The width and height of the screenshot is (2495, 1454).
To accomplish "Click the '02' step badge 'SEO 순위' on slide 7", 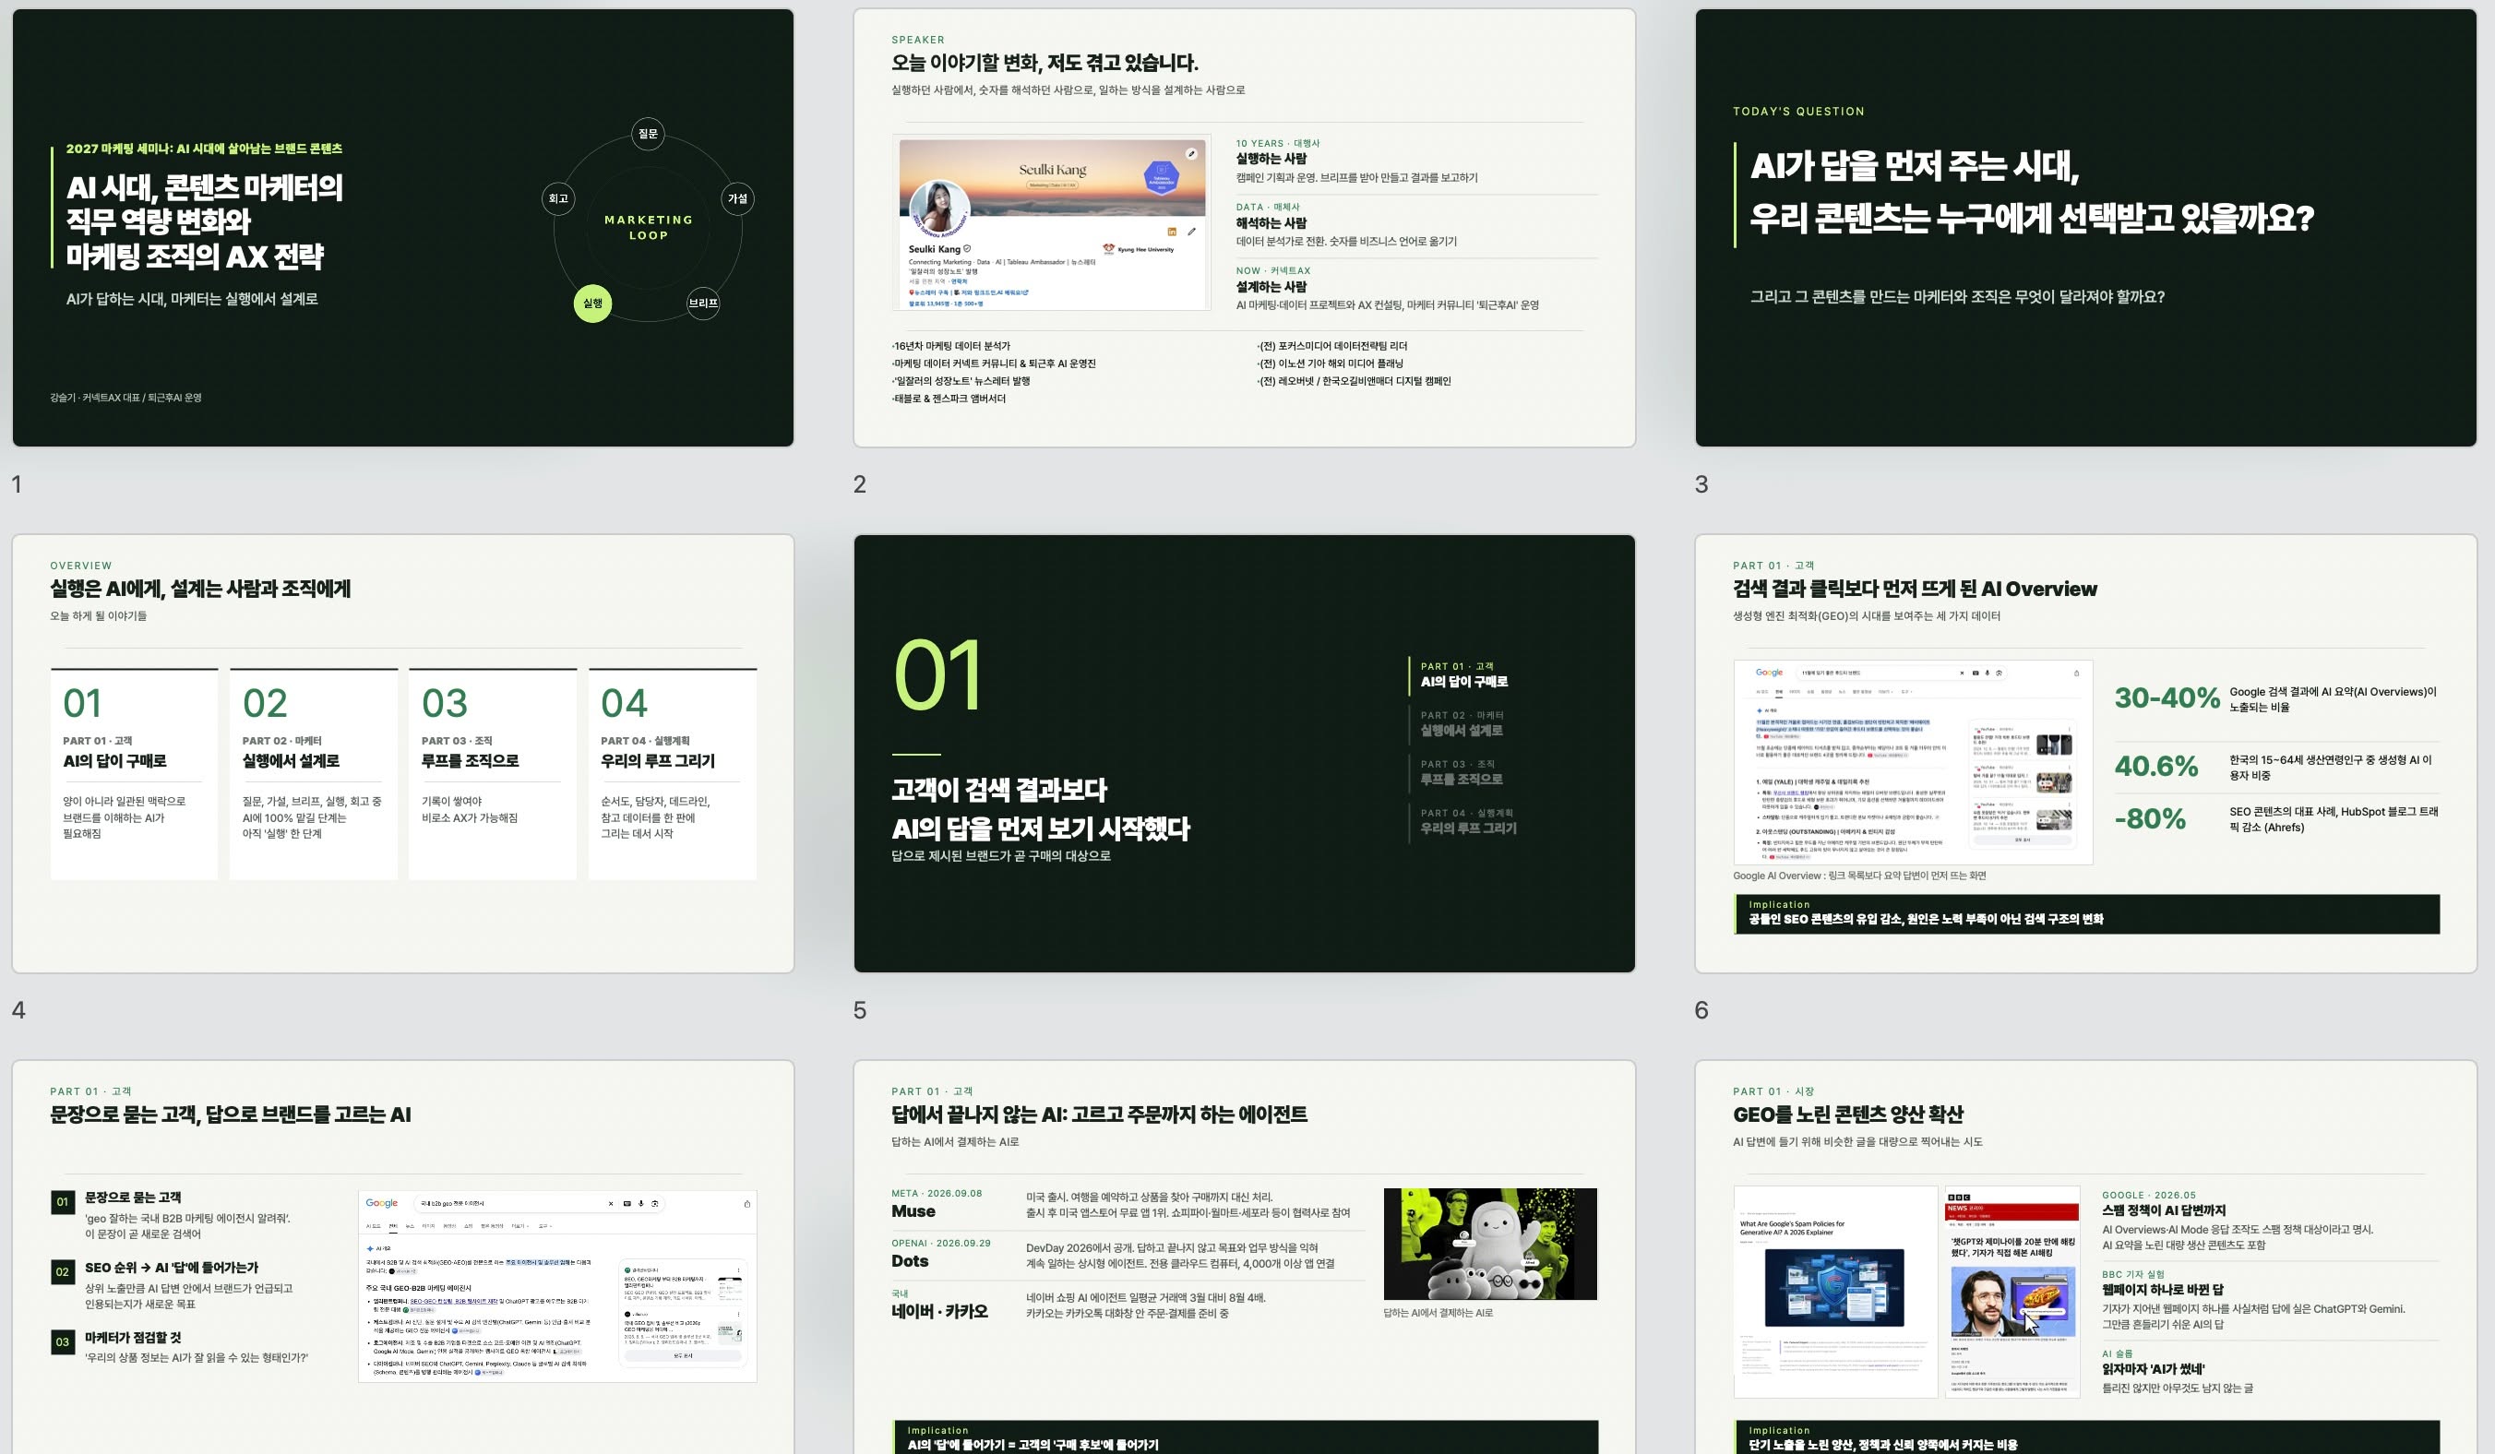I will [x=63, y=1272].
